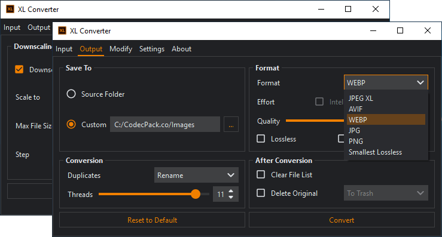Pick JPEG XL from the format list
442x237 pixels.
click(x=386, y=99)
